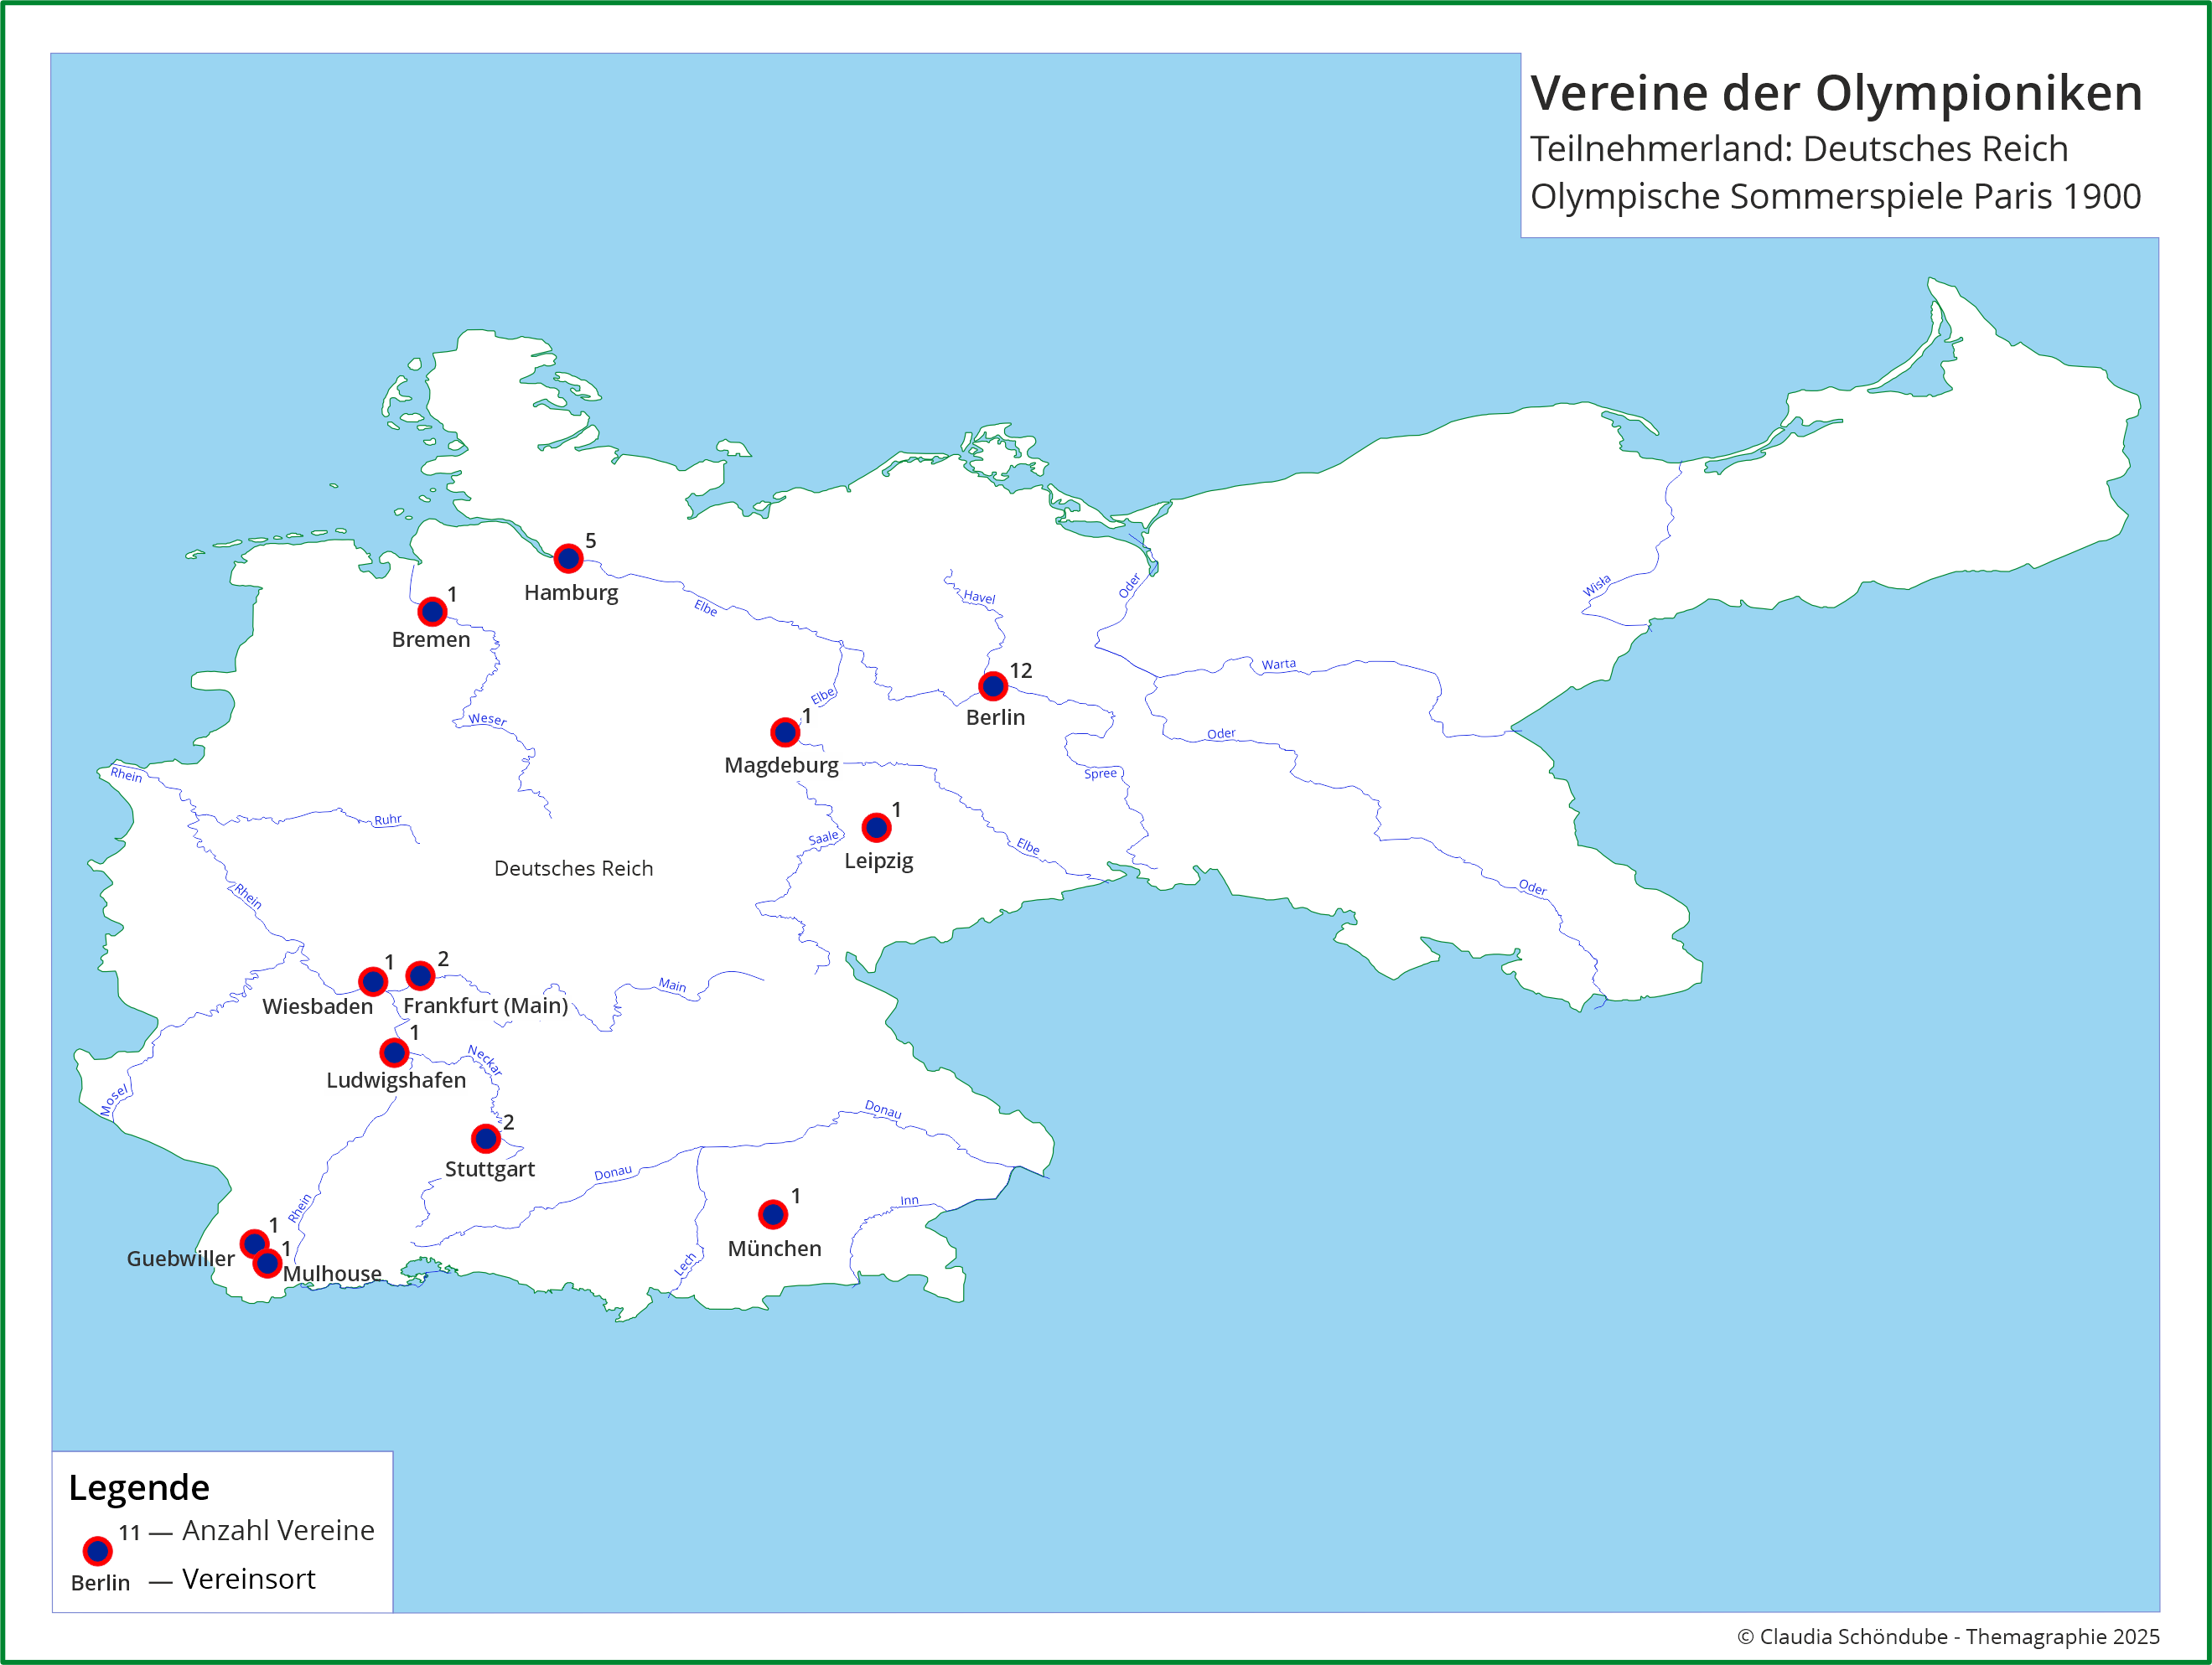
Task: Click the Claudia Schöndube copyright text
Action: pos(1947,1636)
